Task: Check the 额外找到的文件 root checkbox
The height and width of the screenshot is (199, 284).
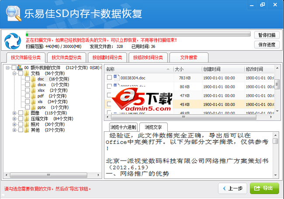Action: click(14, 68)
